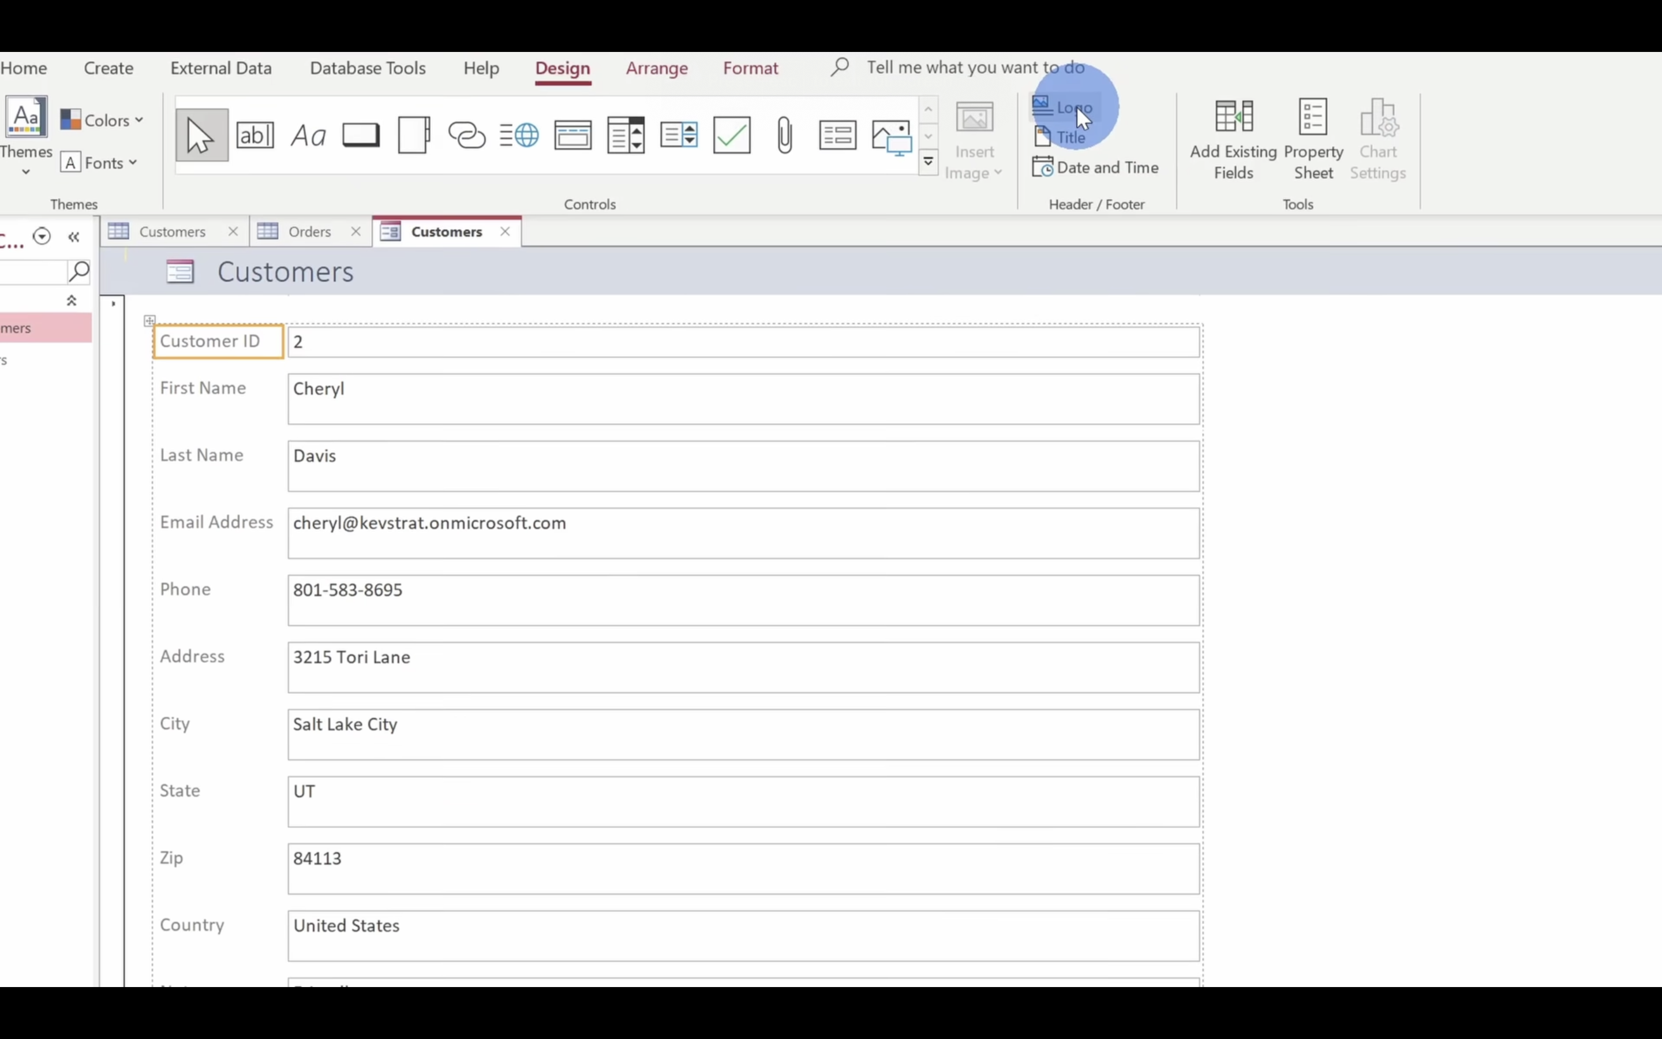Select the Tab Control tool
Image resolution: width=1662 pixels, height=1039 pixels.
[x=414, y=134]
